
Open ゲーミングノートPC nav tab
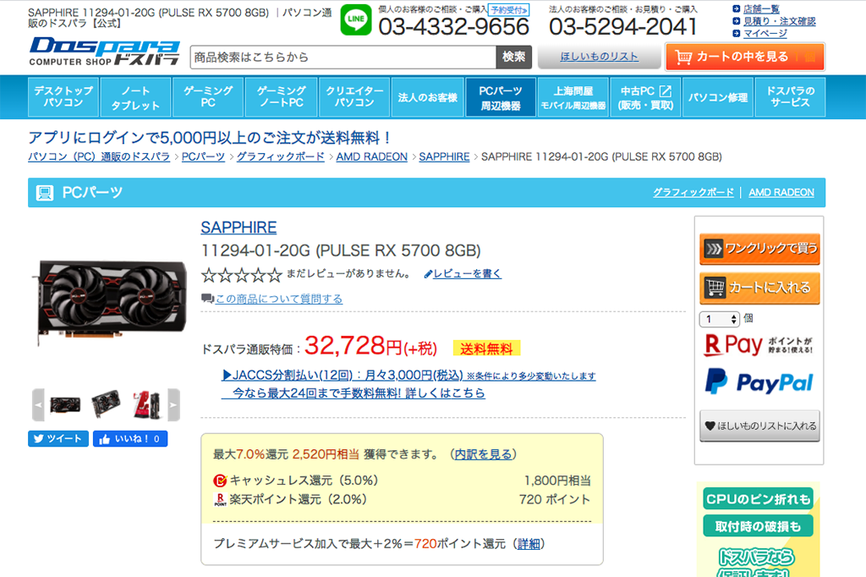281,97
